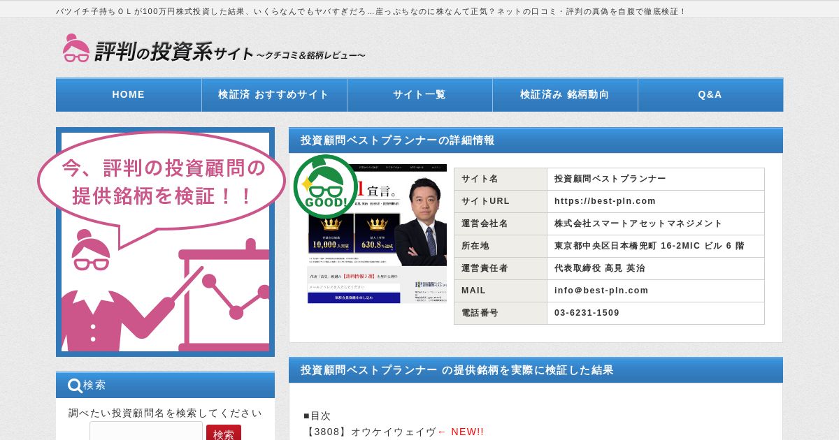Click the サイト名 label cell
839x440 pixels.
pos(501,179)
